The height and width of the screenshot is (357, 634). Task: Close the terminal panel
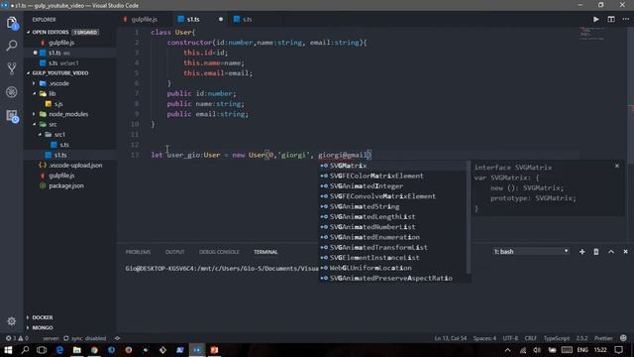(625, 251)
